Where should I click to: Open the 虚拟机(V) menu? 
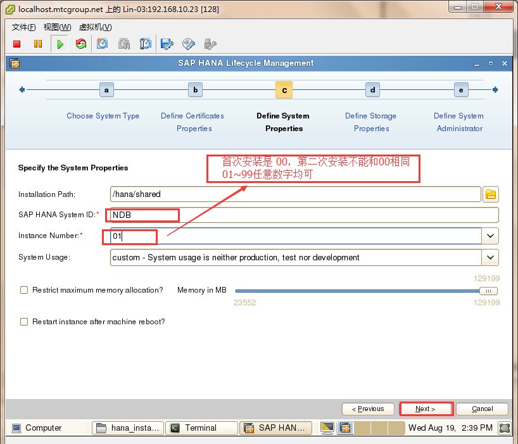pyautogui.click(x=95, y=27)
